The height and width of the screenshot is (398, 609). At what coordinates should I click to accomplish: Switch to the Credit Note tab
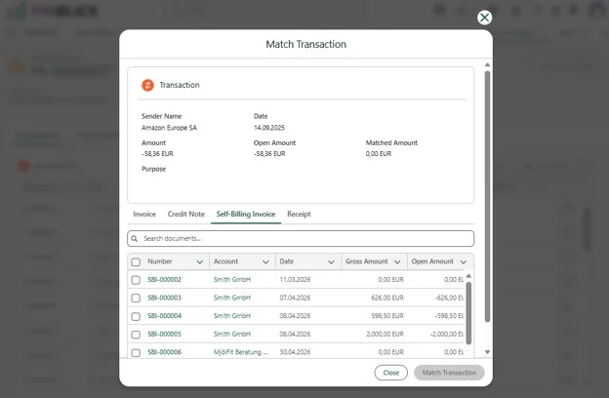[x=186, y=214]
